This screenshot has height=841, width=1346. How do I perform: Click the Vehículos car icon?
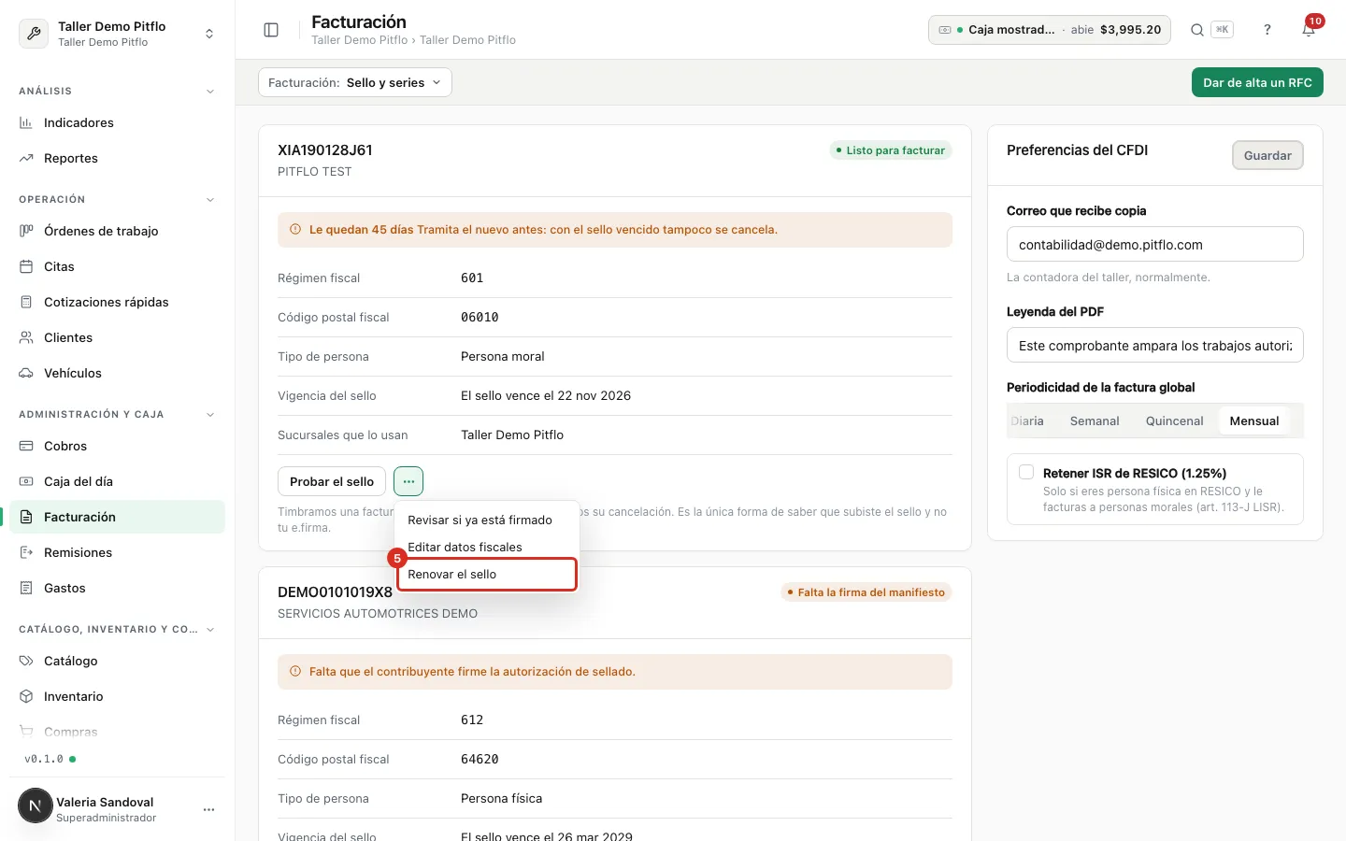26,373
